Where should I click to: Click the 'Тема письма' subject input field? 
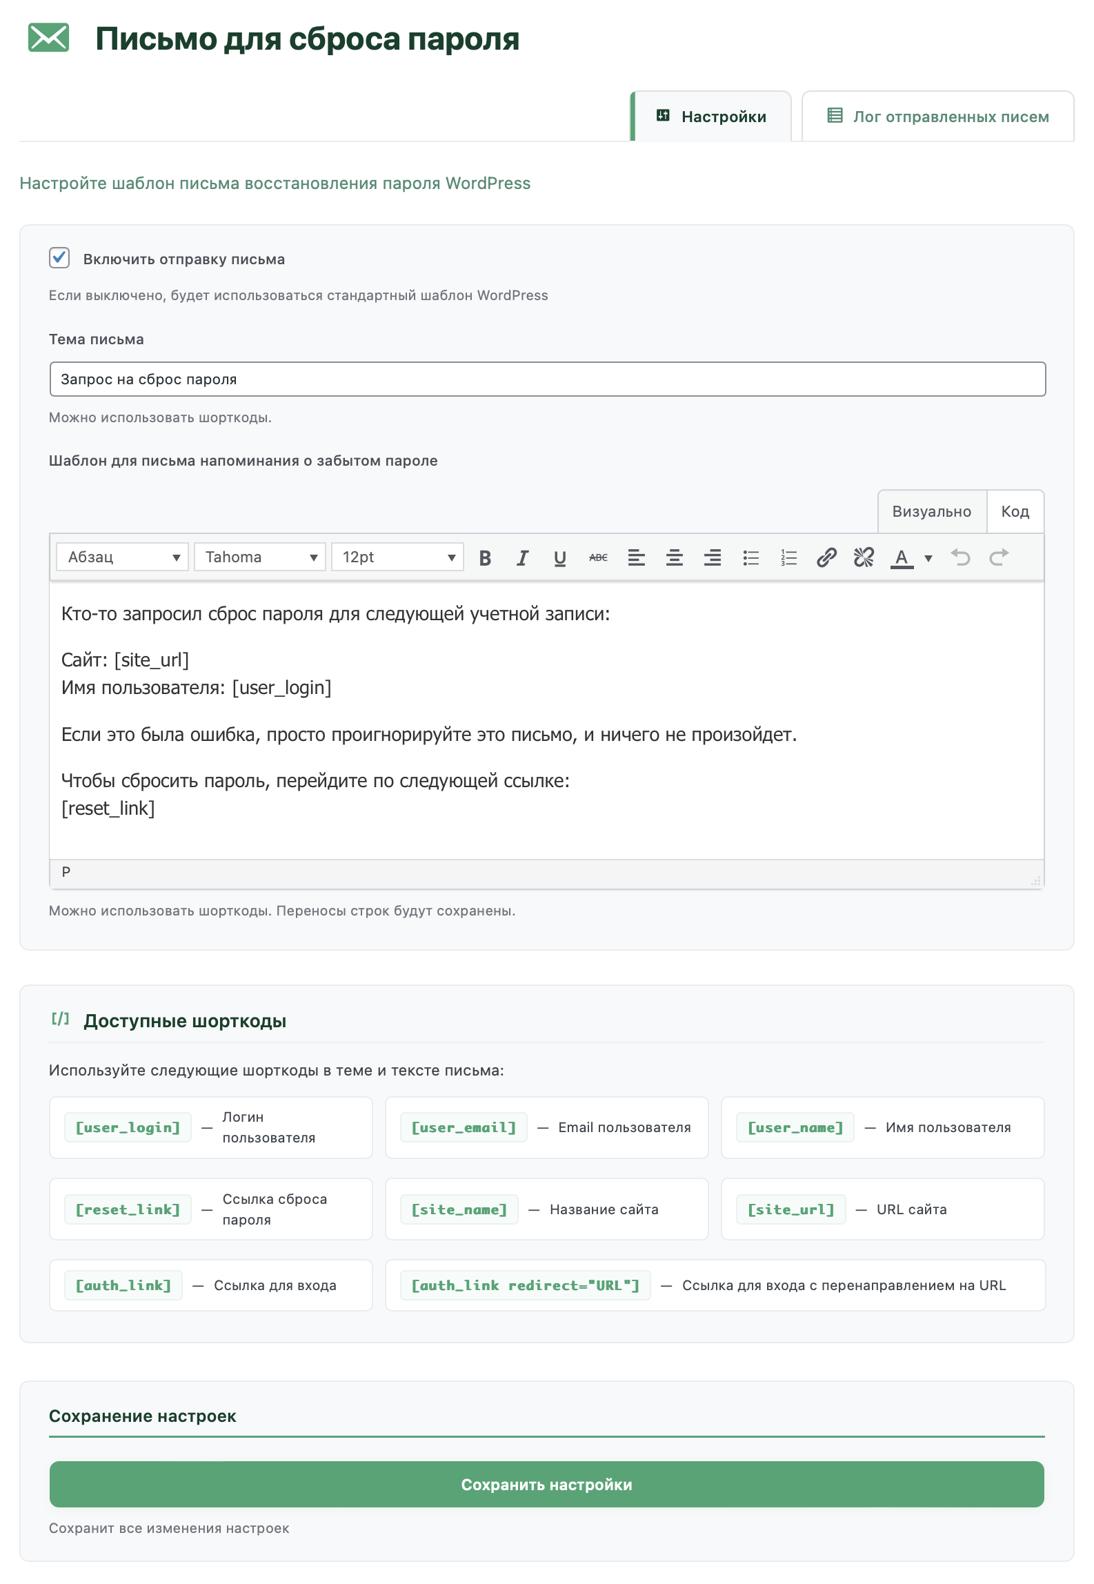pos(547,379)
